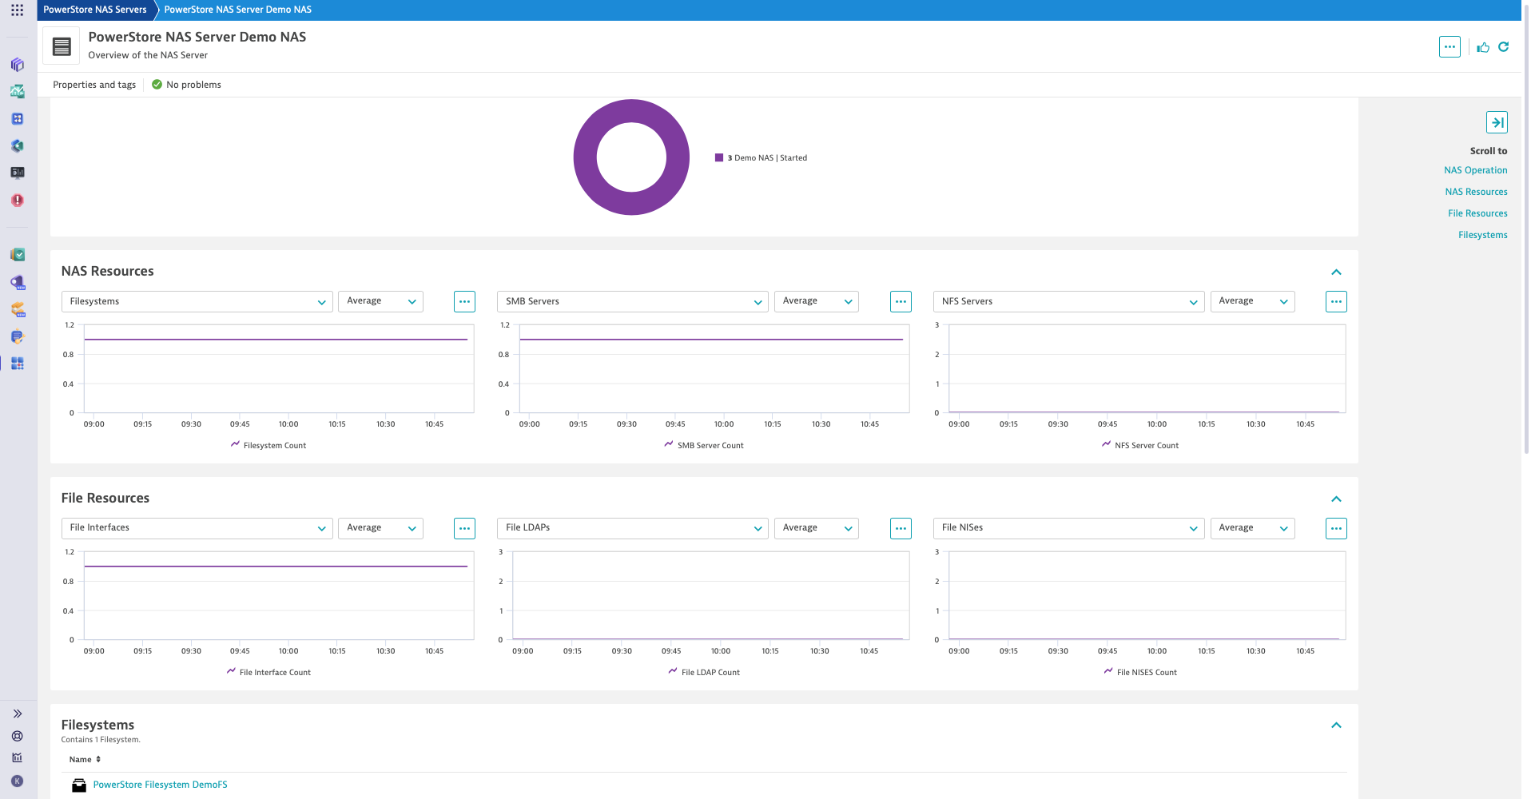Open the red Problems sidebar icon
Viewport: 1531px width, 799px height.
(17, 201)
